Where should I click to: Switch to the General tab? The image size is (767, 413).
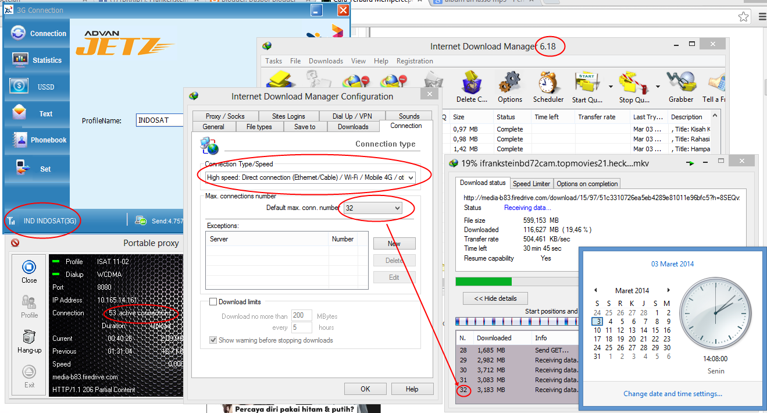(x=213, y=126)
